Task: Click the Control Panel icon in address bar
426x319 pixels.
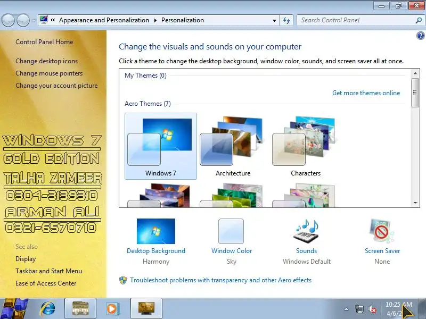Action: click(x=44, y=20)
